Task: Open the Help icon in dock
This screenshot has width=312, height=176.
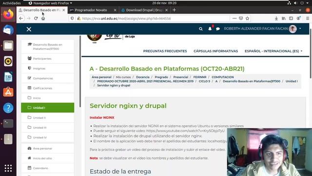Action: [x=8, y=108]
